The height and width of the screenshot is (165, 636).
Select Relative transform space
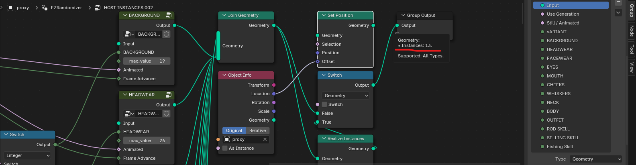257,130
